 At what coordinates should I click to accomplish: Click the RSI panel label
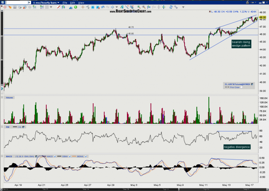tap(8, 127)
